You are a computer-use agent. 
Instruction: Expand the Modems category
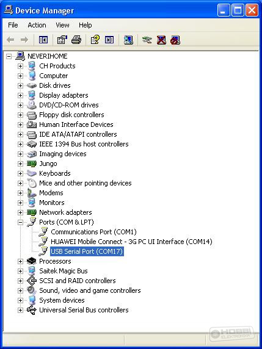click(20, 193)
